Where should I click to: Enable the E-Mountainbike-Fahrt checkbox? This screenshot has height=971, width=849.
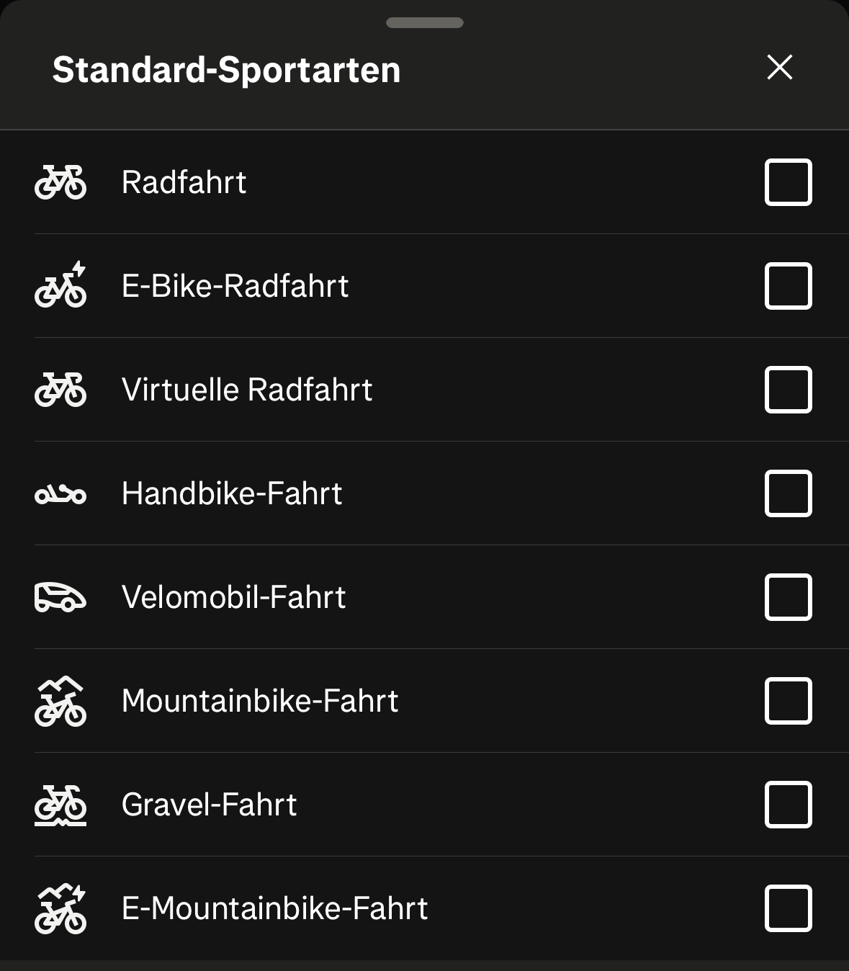(x=788, y=908)
